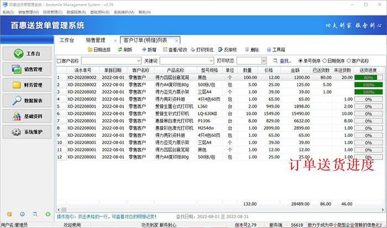Expand the 关键词 dropdown list
Viewport: 387px width, 228px height.
pyautogui.click(x=211, y=61)
